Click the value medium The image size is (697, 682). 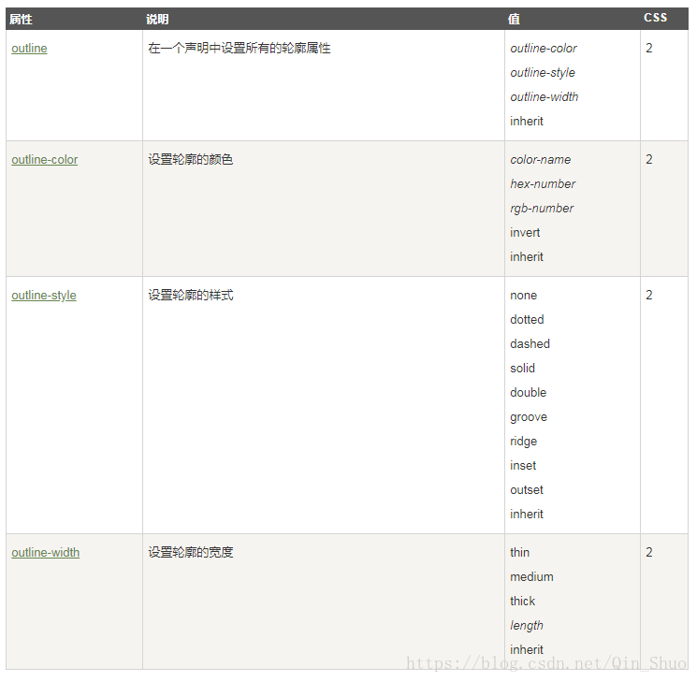pos(531,576)
